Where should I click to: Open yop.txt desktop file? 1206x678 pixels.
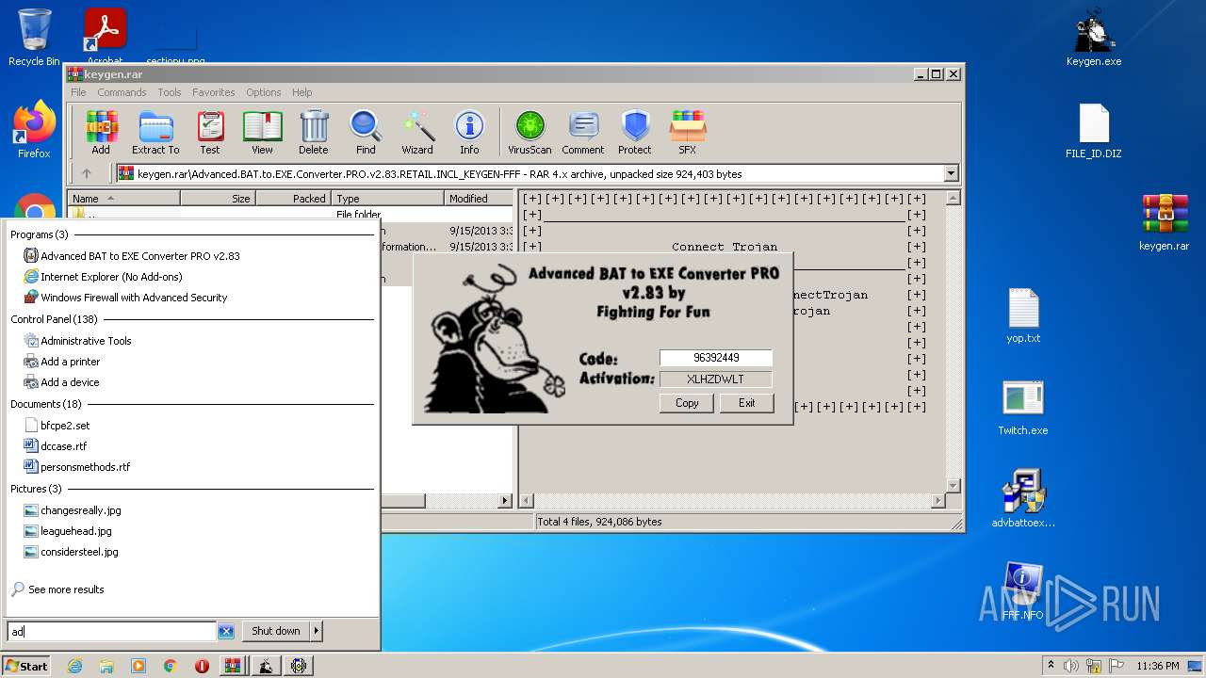[1023, 315]
